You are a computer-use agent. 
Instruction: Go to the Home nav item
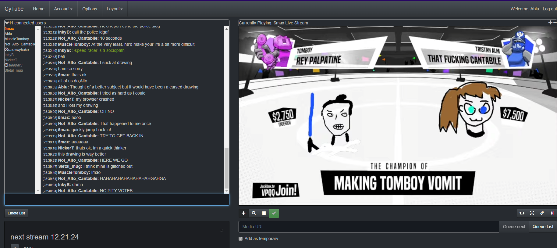click(x=39, y=9)
